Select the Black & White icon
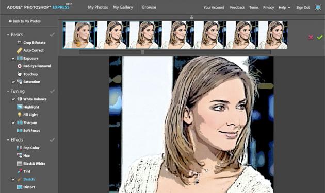325x193 pixels. coord(20,164)
